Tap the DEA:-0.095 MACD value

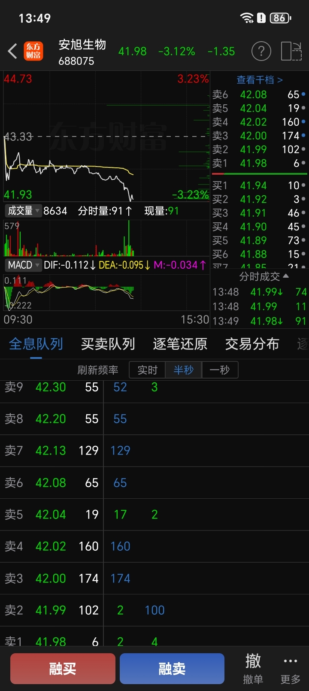(124, 265)
